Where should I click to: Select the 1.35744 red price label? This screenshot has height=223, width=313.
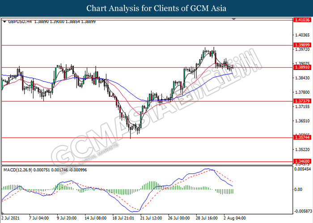click(302, 137)
